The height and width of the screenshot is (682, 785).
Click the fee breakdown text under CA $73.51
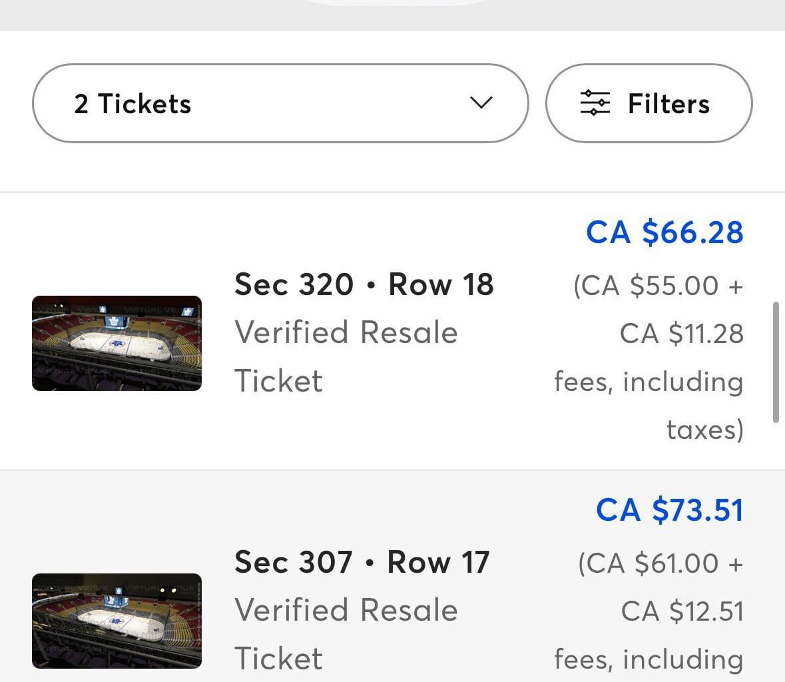click(649, 611)
